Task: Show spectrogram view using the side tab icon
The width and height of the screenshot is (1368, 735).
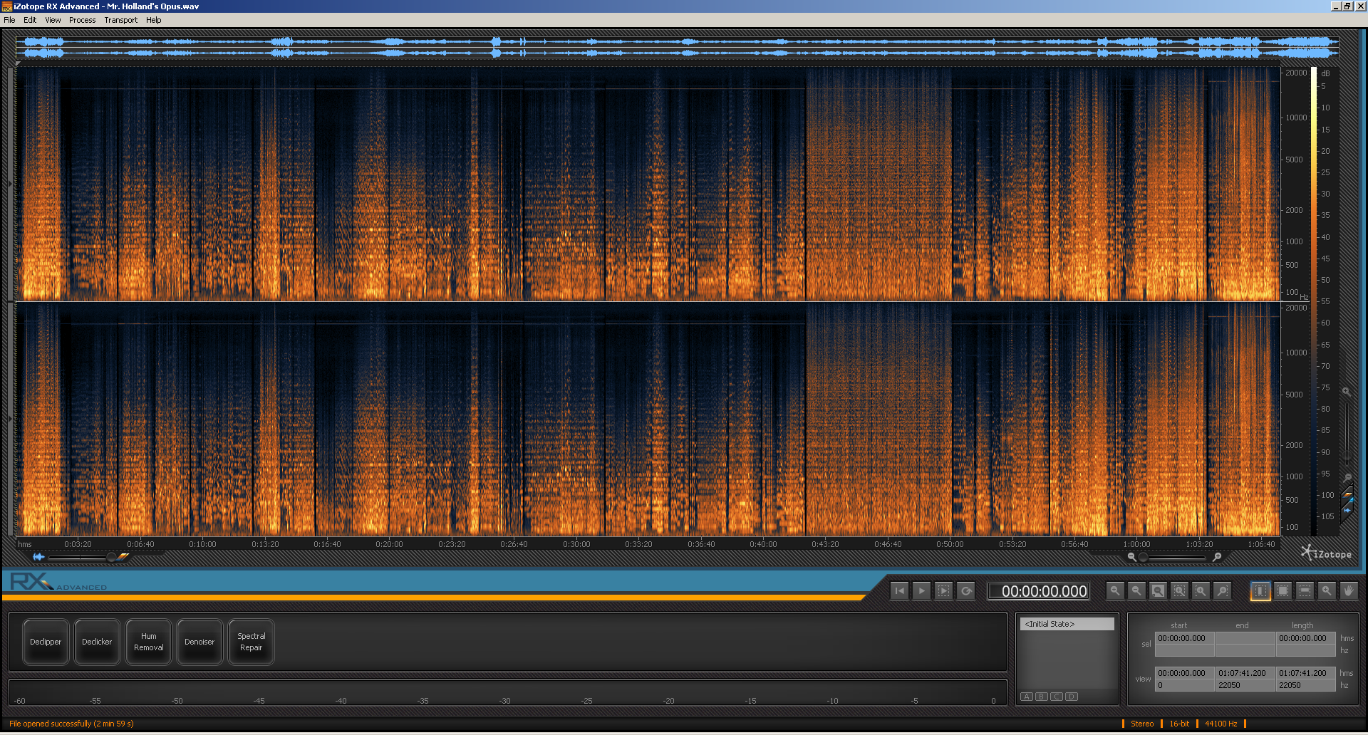Action: (x=1348, y=494)
